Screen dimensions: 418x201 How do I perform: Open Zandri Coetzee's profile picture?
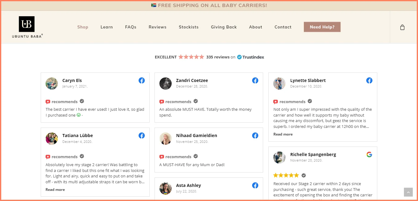coord(166,84)
